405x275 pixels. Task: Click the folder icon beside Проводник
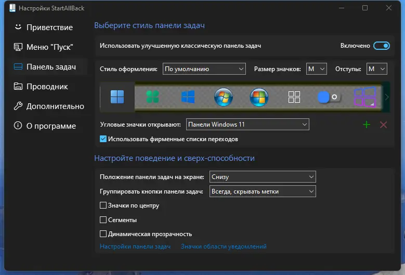click(x=18, y=86)
